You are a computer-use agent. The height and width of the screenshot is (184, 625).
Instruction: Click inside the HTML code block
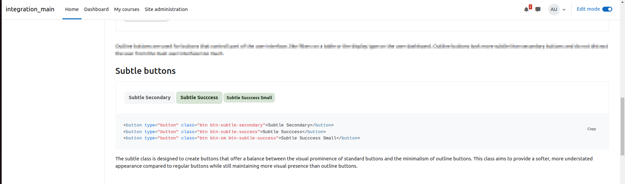362,131
